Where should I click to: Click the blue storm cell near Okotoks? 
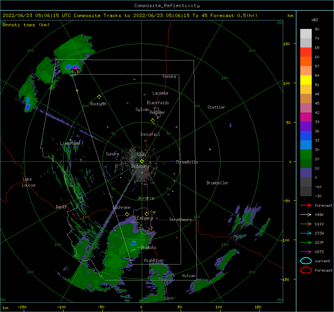click(x=134, y=243)
